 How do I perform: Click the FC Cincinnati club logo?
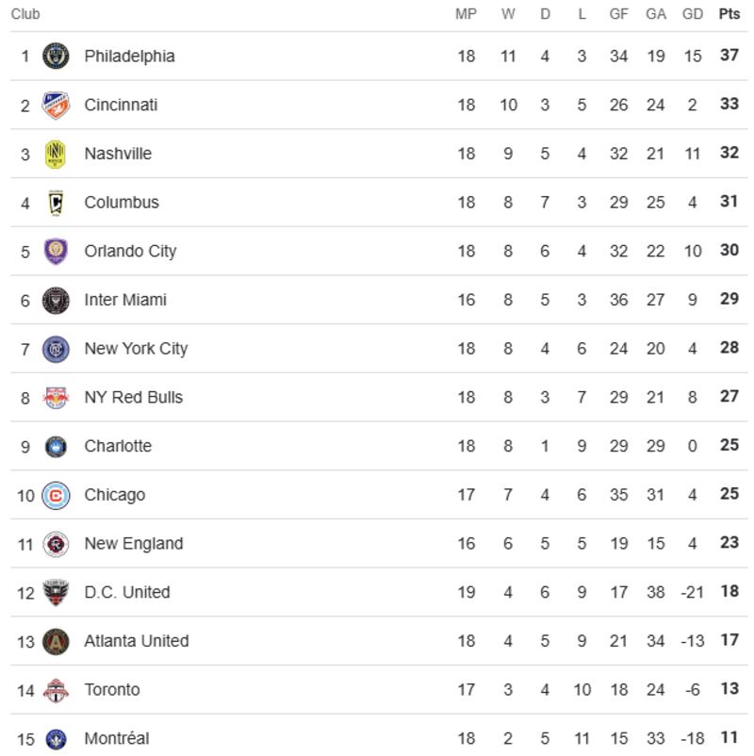(x=56, y=105)
